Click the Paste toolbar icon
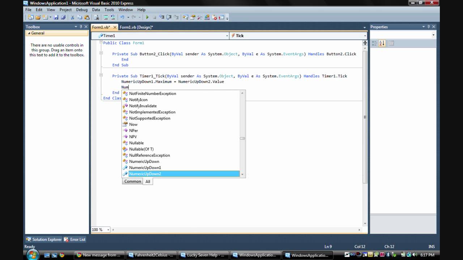This screenshot has height=260, width=463. coord(87,17)
